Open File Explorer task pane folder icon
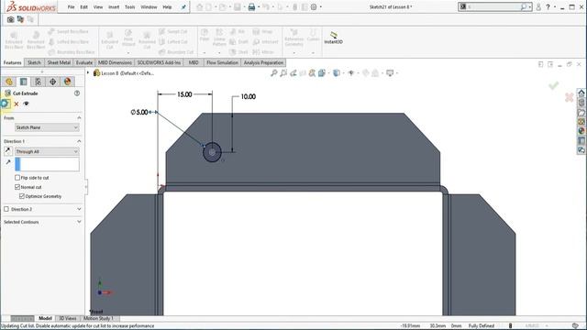Screen dimensions: 587x330 pyautogui.click(x=581, y=112)
